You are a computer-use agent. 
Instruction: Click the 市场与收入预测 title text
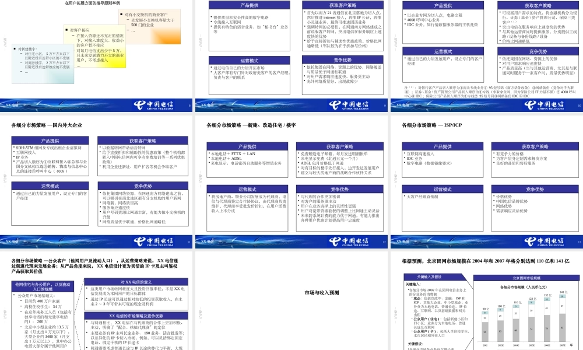(322, 293)
